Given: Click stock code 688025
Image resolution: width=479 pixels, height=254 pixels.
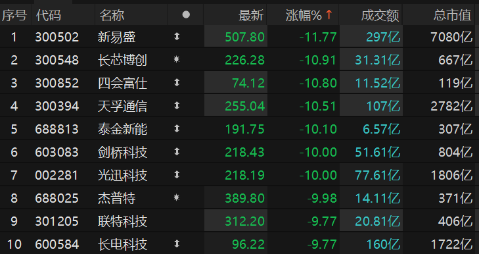Looking at the screenshot, I should (57, 198).
